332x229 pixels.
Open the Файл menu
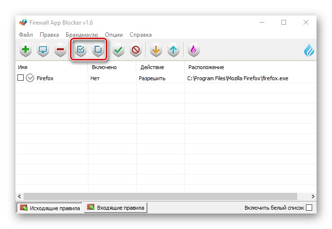click(26, 35)
